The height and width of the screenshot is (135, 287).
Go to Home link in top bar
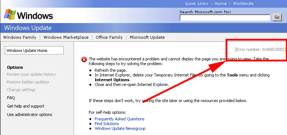[x=220, y=3]
